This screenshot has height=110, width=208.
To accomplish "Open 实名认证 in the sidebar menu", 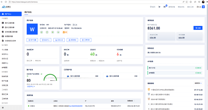I will coord(5,58).
